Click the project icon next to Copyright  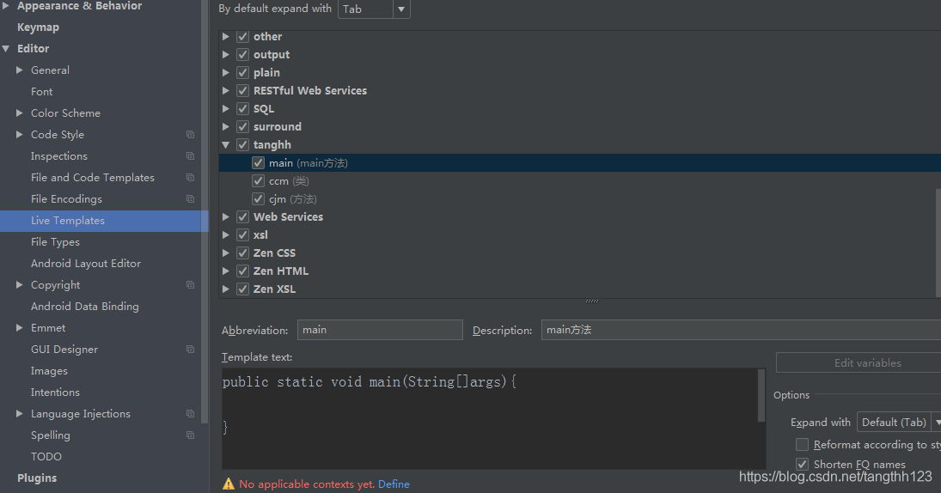pos(190,285)
